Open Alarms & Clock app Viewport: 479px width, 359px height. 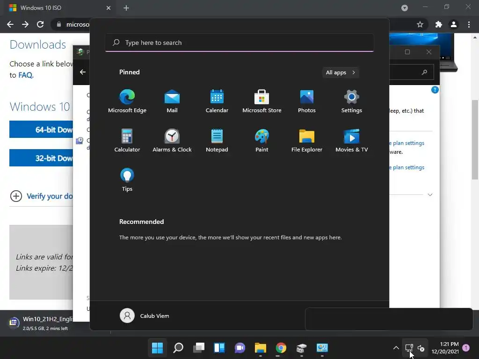tap(172, 140)
